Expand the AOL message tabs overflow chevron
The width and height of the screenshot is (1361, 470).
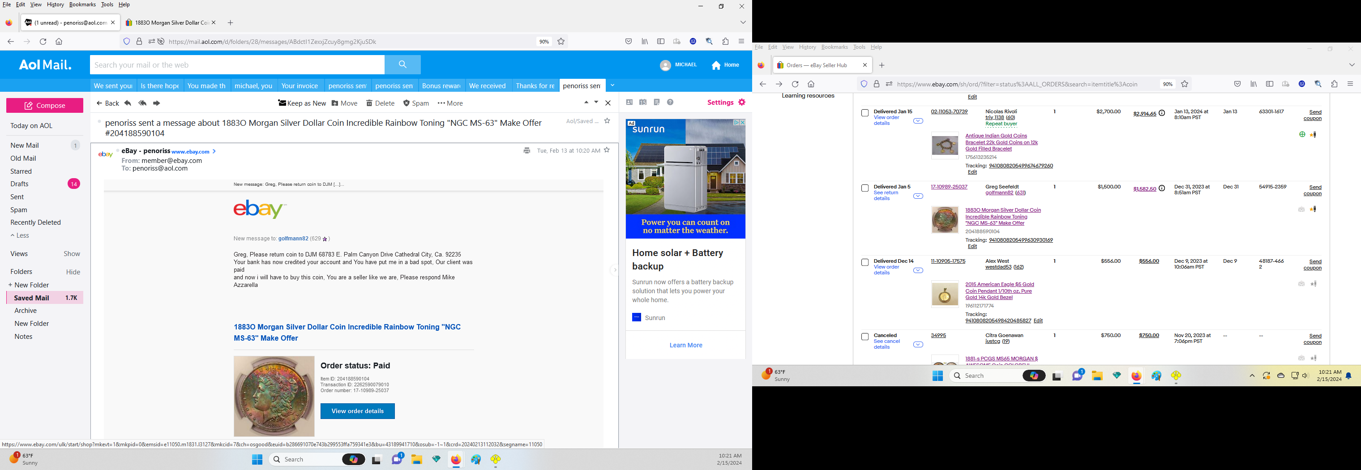tap(612, 85)
